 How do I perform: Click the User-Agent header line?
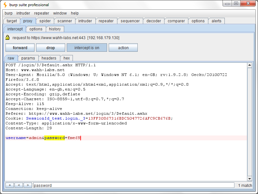[116, 77]
